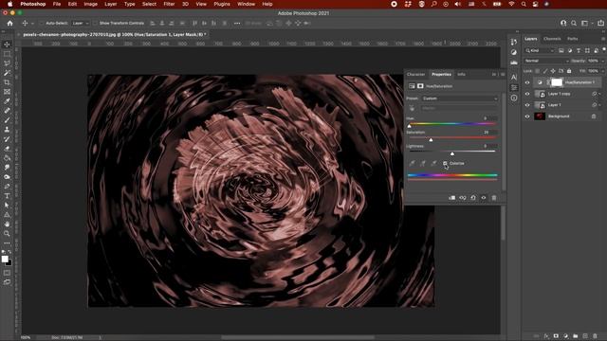Select the Hand tool
607x341 pixels.
coord(7,224)
